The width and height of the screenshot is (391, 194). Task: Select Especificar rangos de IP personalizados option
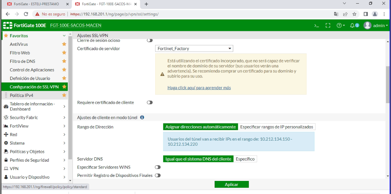(276, 127)
